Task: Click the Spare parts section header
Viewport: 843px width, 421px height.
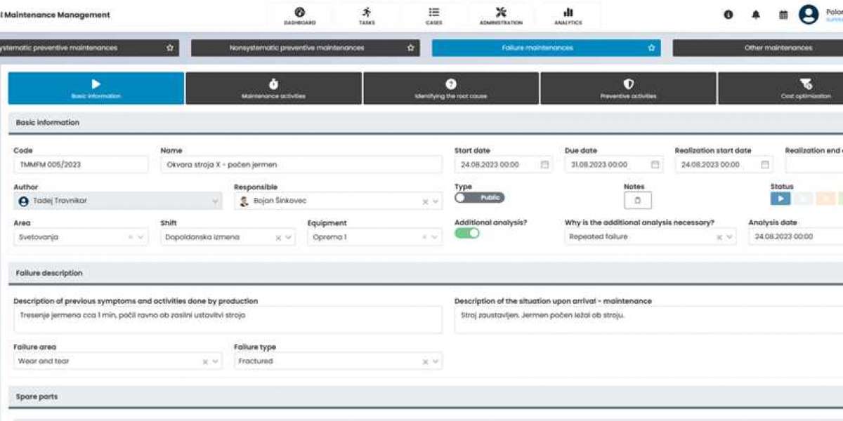Action: coord(426,396)
